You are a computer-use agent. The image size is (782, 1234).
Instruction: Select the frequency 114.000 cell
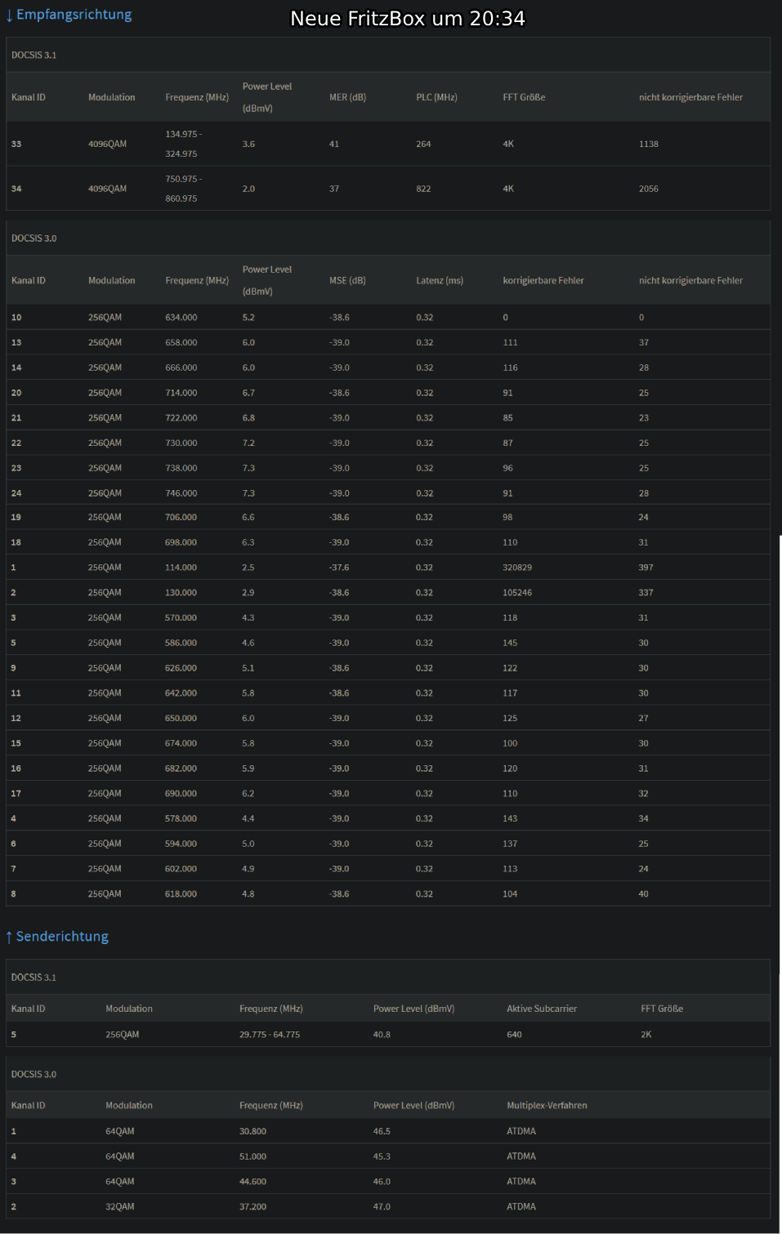coord(181,568)
